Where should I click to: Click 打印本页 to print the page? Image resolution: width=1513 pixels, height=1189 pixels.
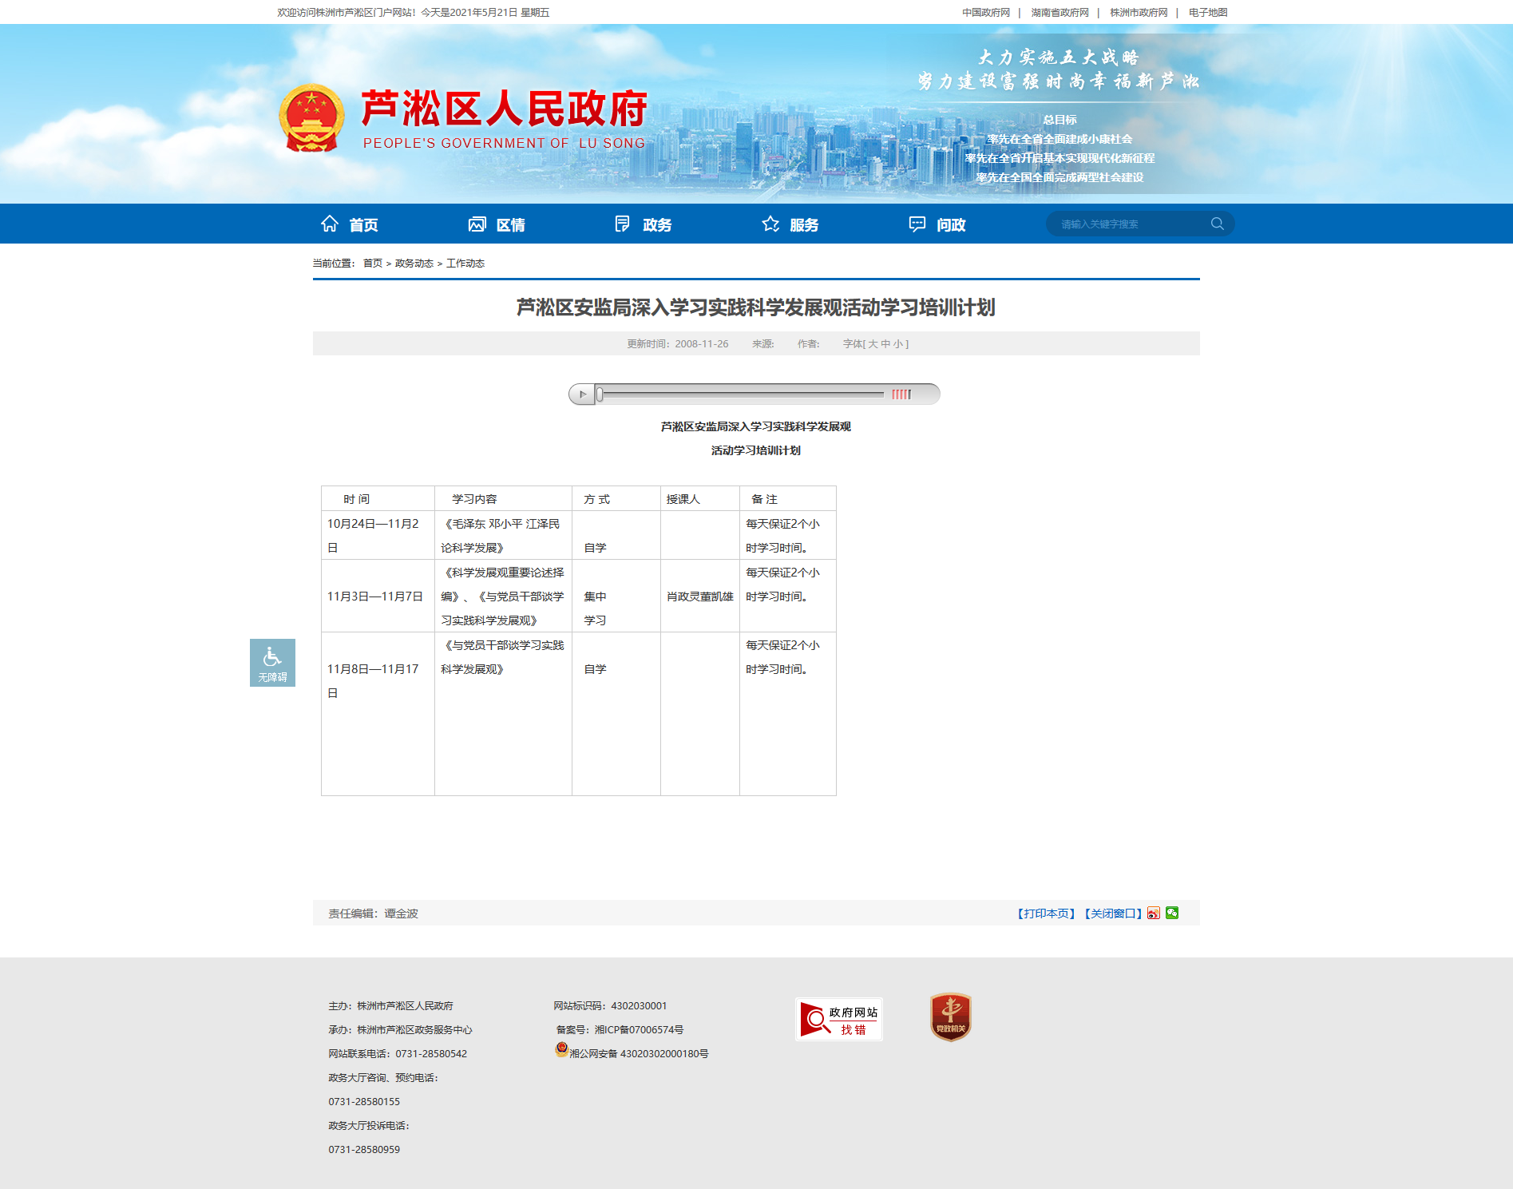tap(1046, 914)
